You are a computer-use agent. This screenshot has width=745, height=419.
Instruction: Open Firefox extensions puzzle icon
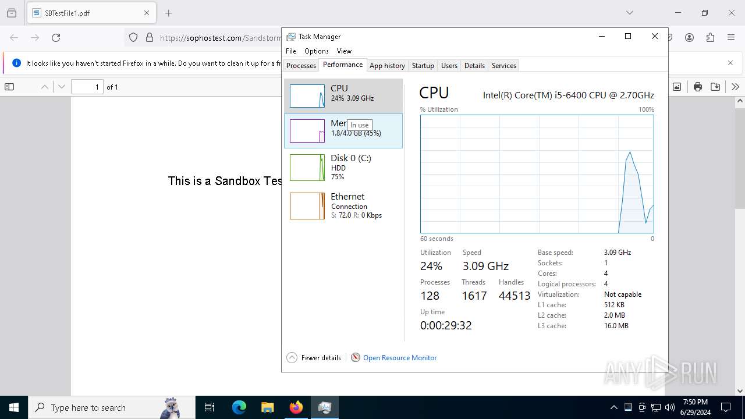coord(710,38)
